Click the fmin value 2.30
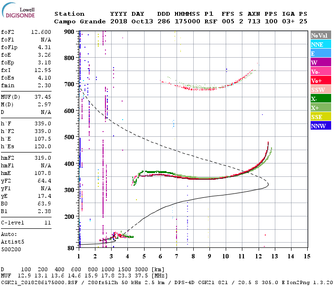 (x=44, y=85)
